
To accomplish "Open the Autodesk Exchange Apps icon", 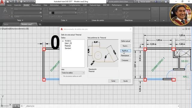I will point(156,1).
